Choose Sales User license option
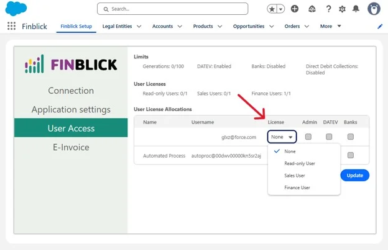The width and height of the screenshot is (388, 250). (304, 176)
